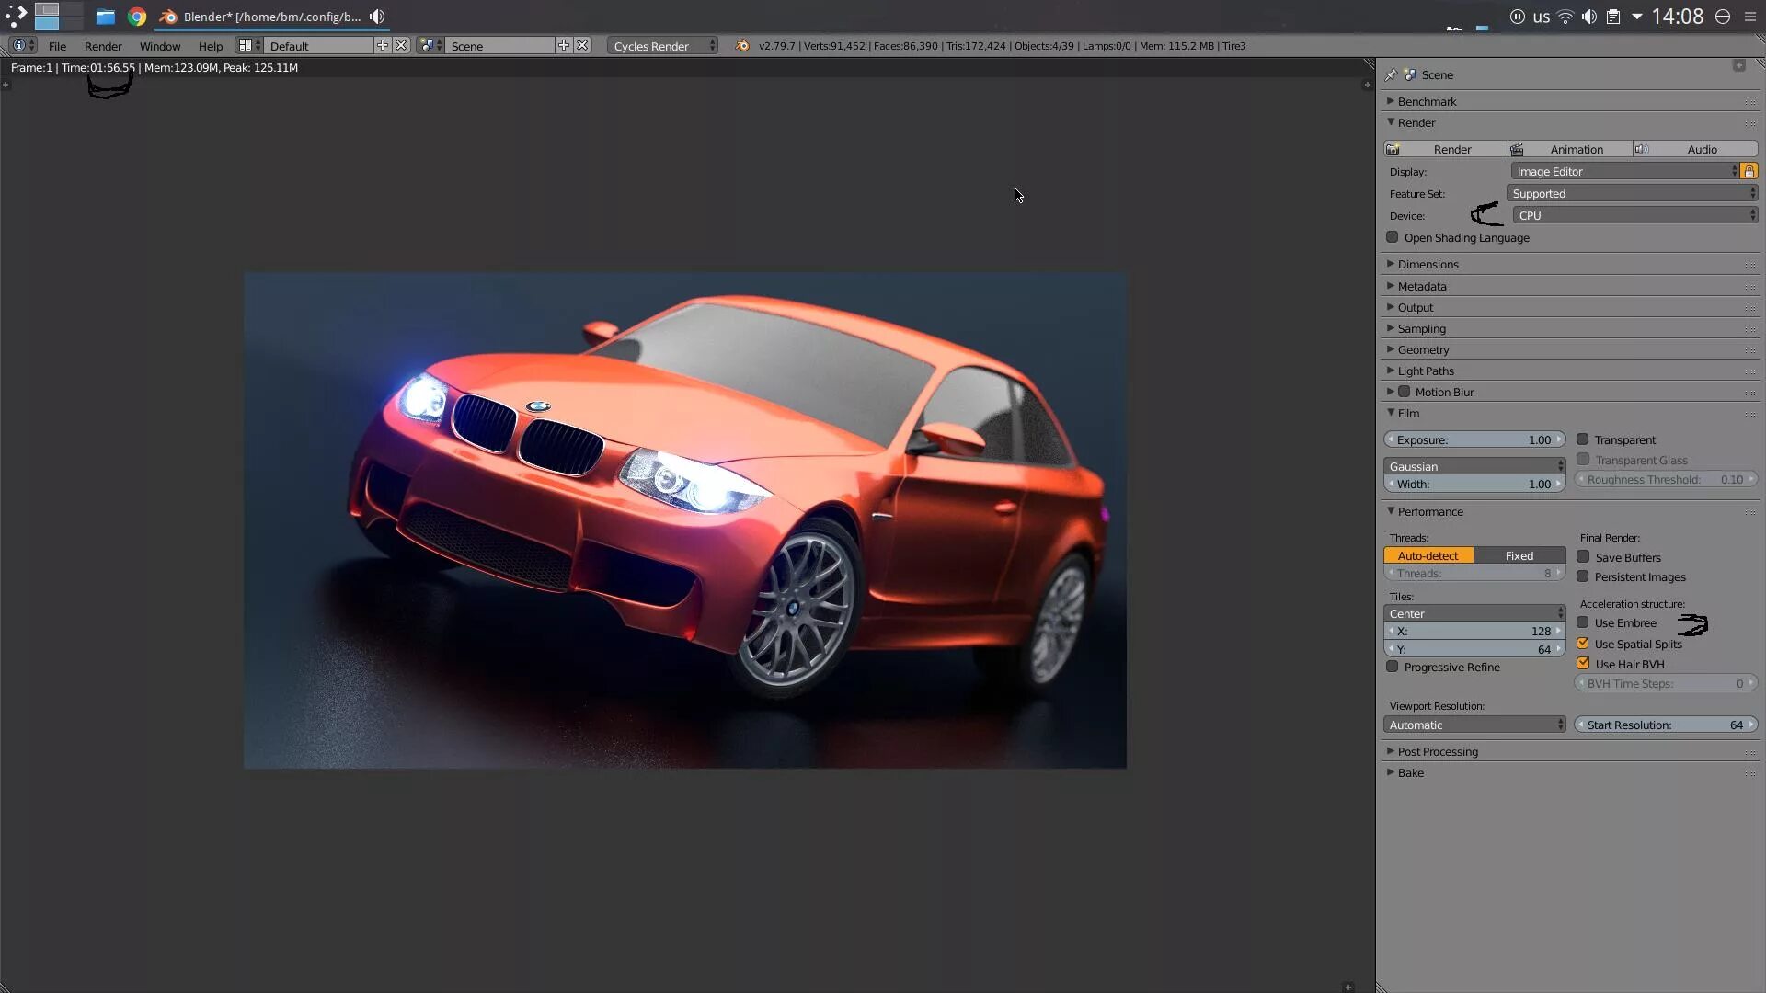1766x993 pixels.
Task: Select Fixed threads mode
Action: click(1519, 555)
